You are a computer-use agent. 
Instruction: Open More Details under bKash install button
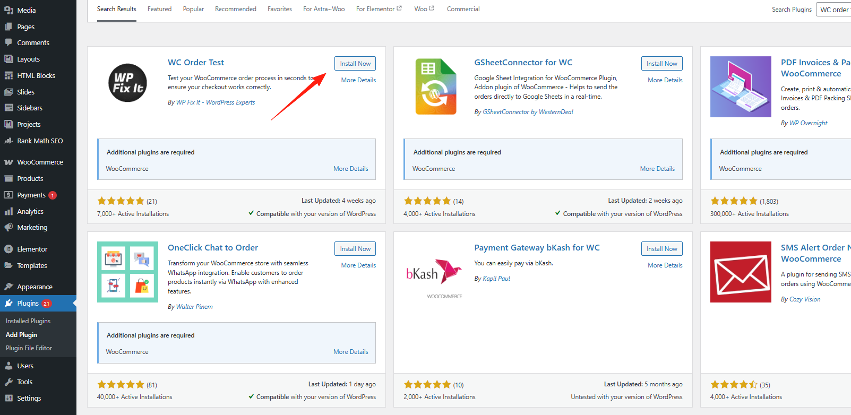click(x=665, y=265)
